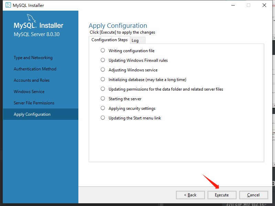Click 'Click [Execute] to apply the changes' text
Image resolution: width=275 pixels, height=206 pixels.
[122, 32]
